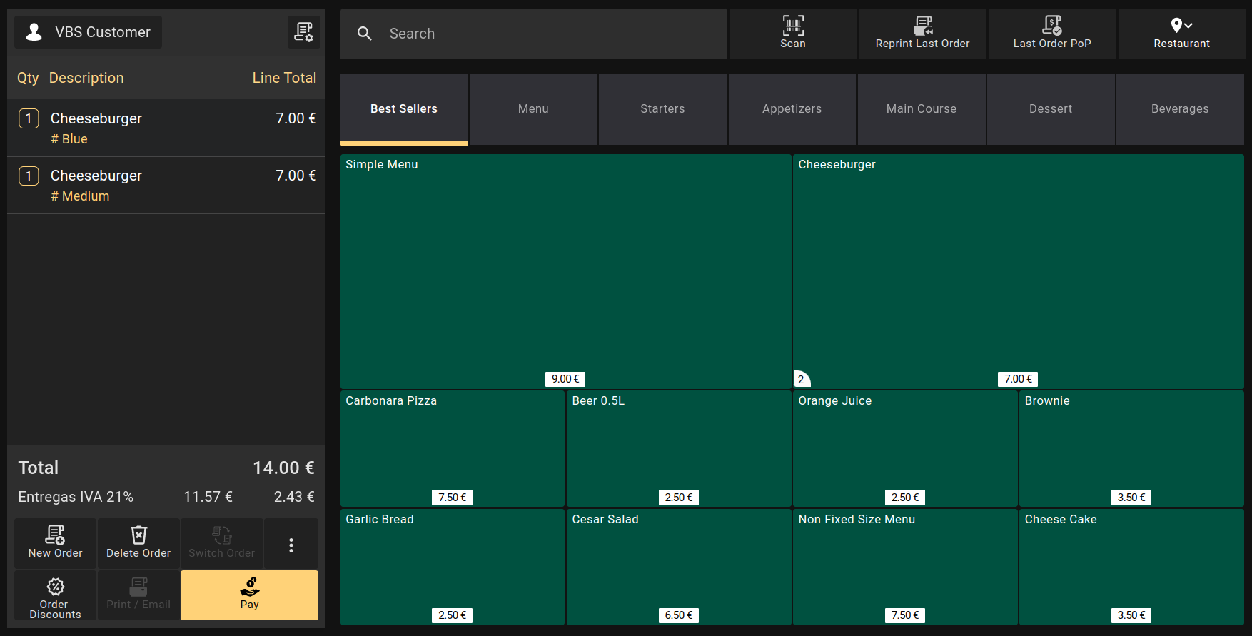Open the three-dot more actions menu
The height and width of the screenshot is (636, 1252).
(x=291, y=545)
